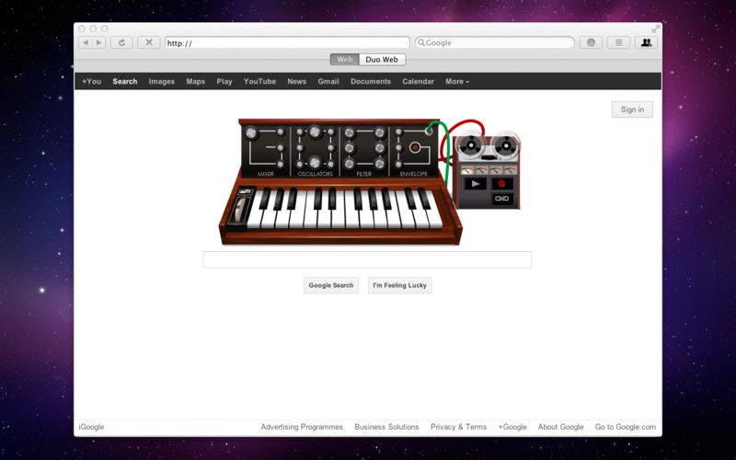
Task: Click the middle Envelope knob
Action: (398, 148)
